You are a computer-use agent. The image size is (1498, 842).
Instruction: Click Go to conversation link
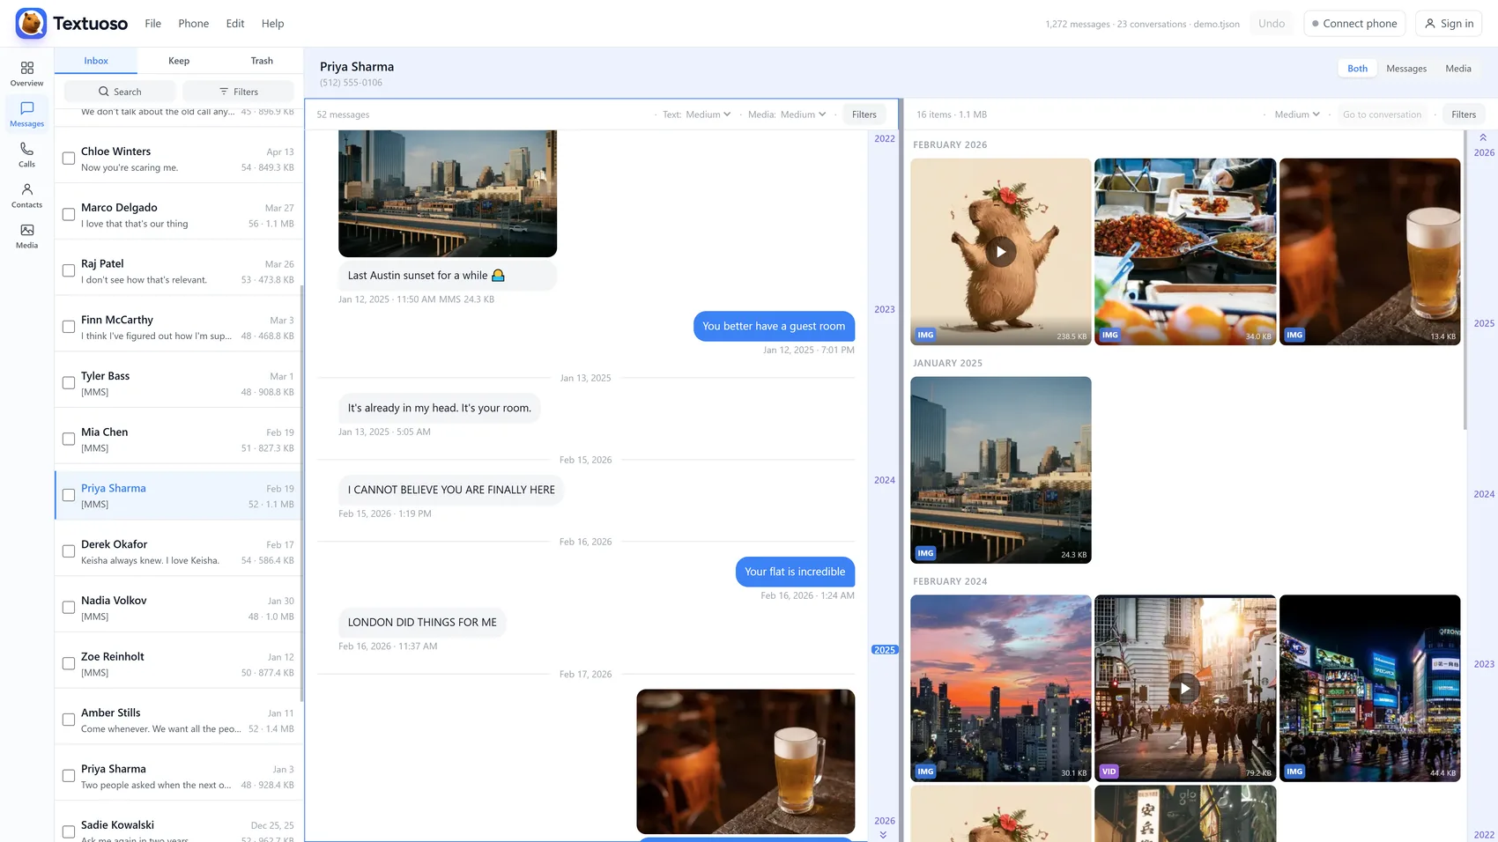[1382, 114]
